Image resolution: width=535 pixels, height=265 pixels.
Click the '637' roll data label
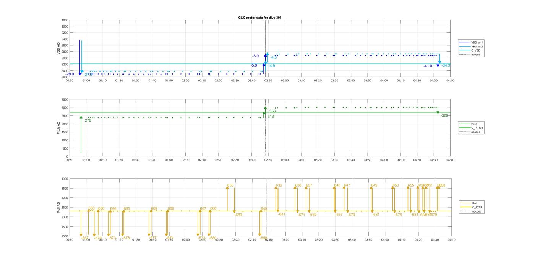309,185
